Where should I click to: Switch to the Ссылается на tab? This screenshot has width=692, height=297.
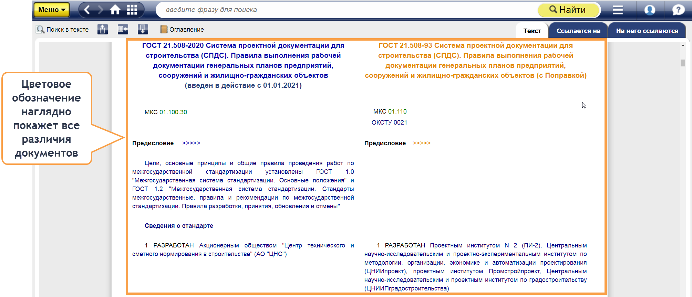578,31
